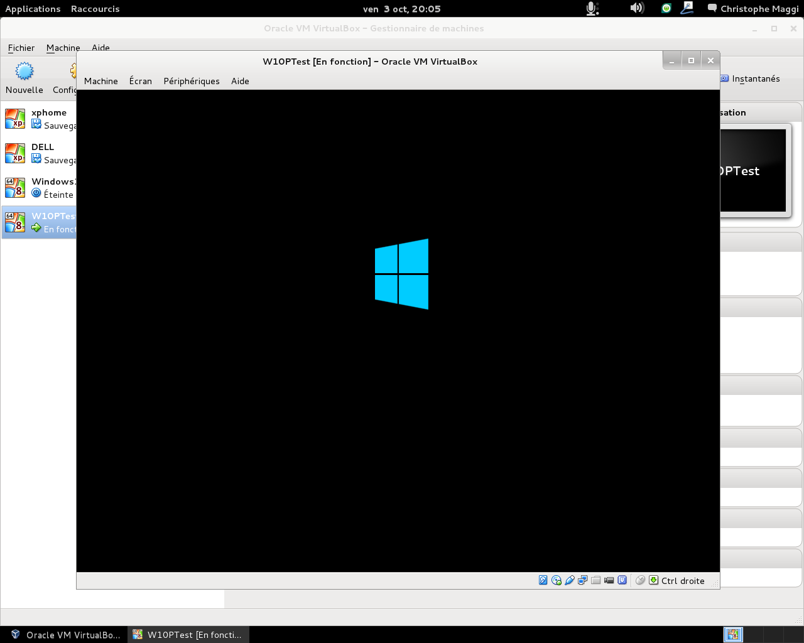This screenshot has width=804, height=643.
Task: Click the xp icon next to xphome
Action: click(15, 119)
